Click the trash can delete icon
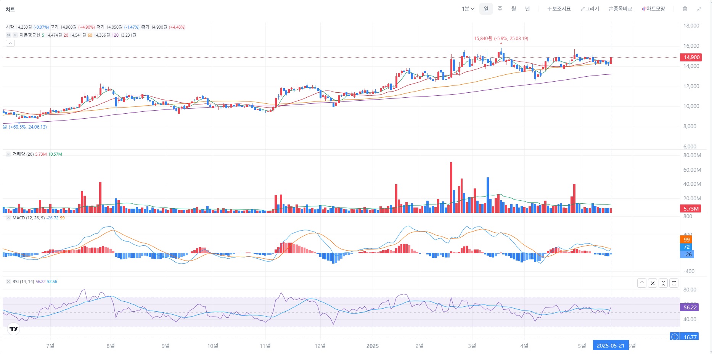The image size is (712, 354). point(685,9)
